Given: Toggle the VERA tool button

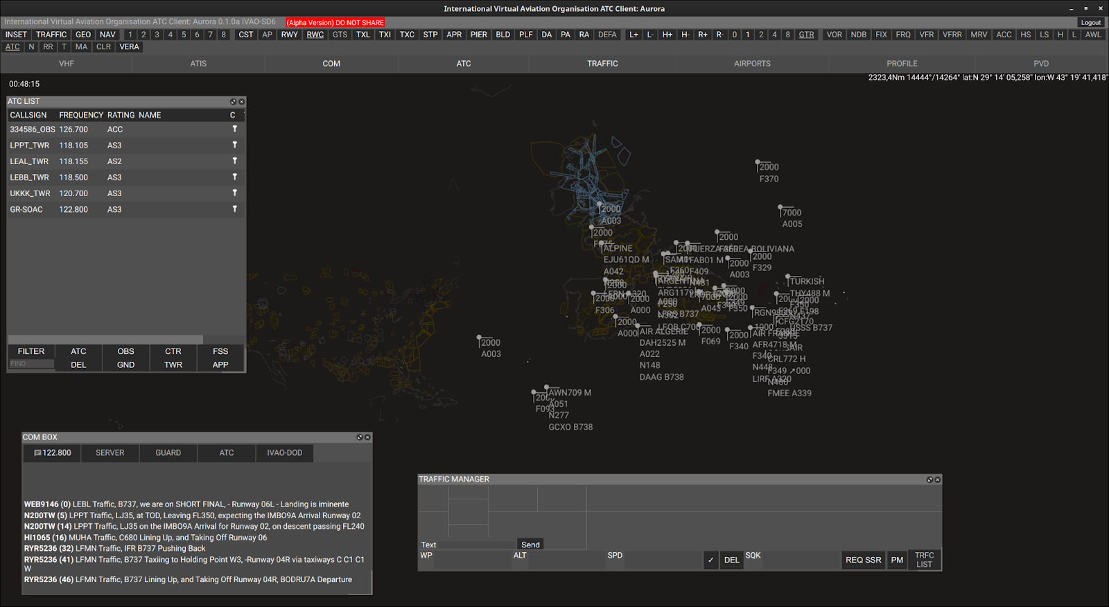Looking at the screenshot, I should click(x=129, y=47).
